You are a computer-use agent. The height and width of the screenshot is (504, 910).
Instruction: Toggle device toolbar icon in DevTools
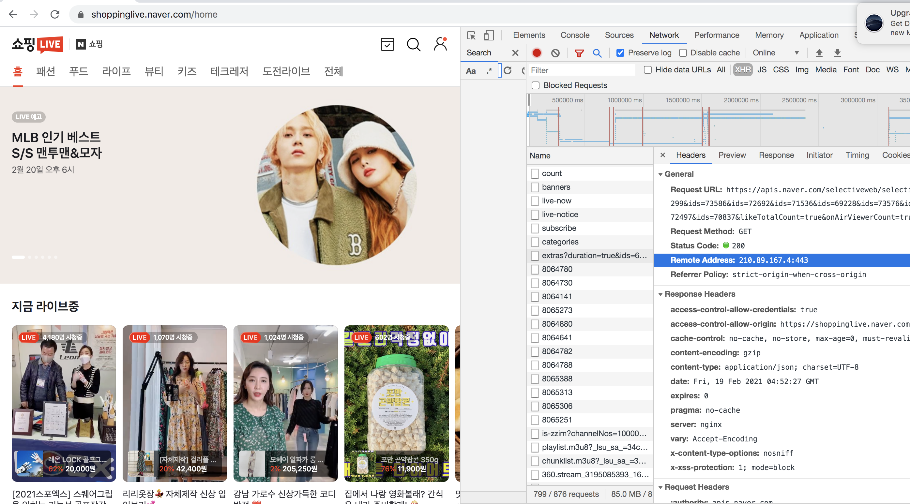[x=489, y=35]
